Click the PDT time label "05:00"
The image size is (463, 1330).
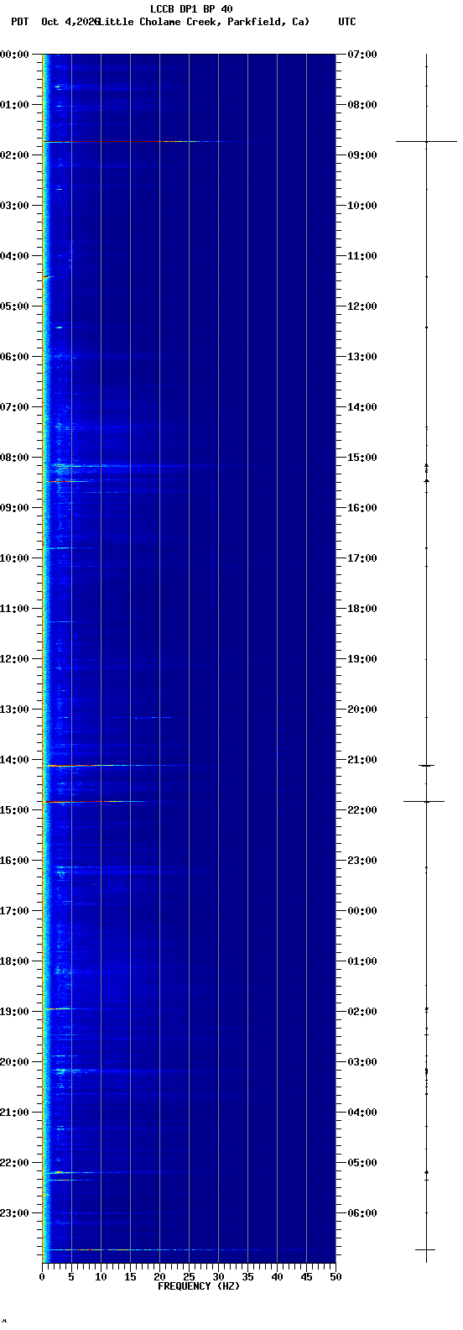14,306
